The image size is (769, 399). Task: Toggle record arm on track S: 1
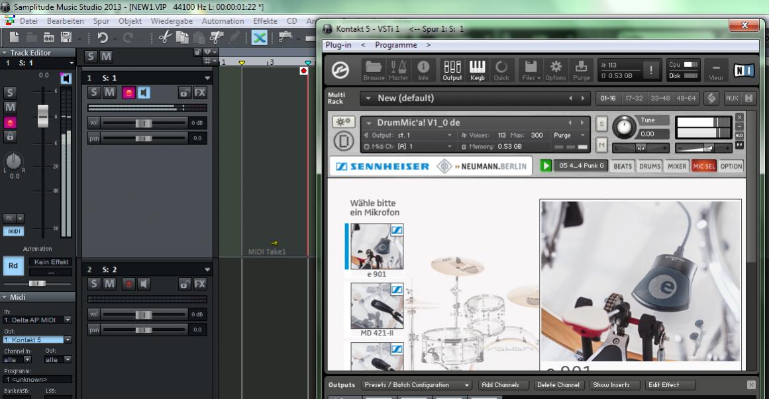128,92
